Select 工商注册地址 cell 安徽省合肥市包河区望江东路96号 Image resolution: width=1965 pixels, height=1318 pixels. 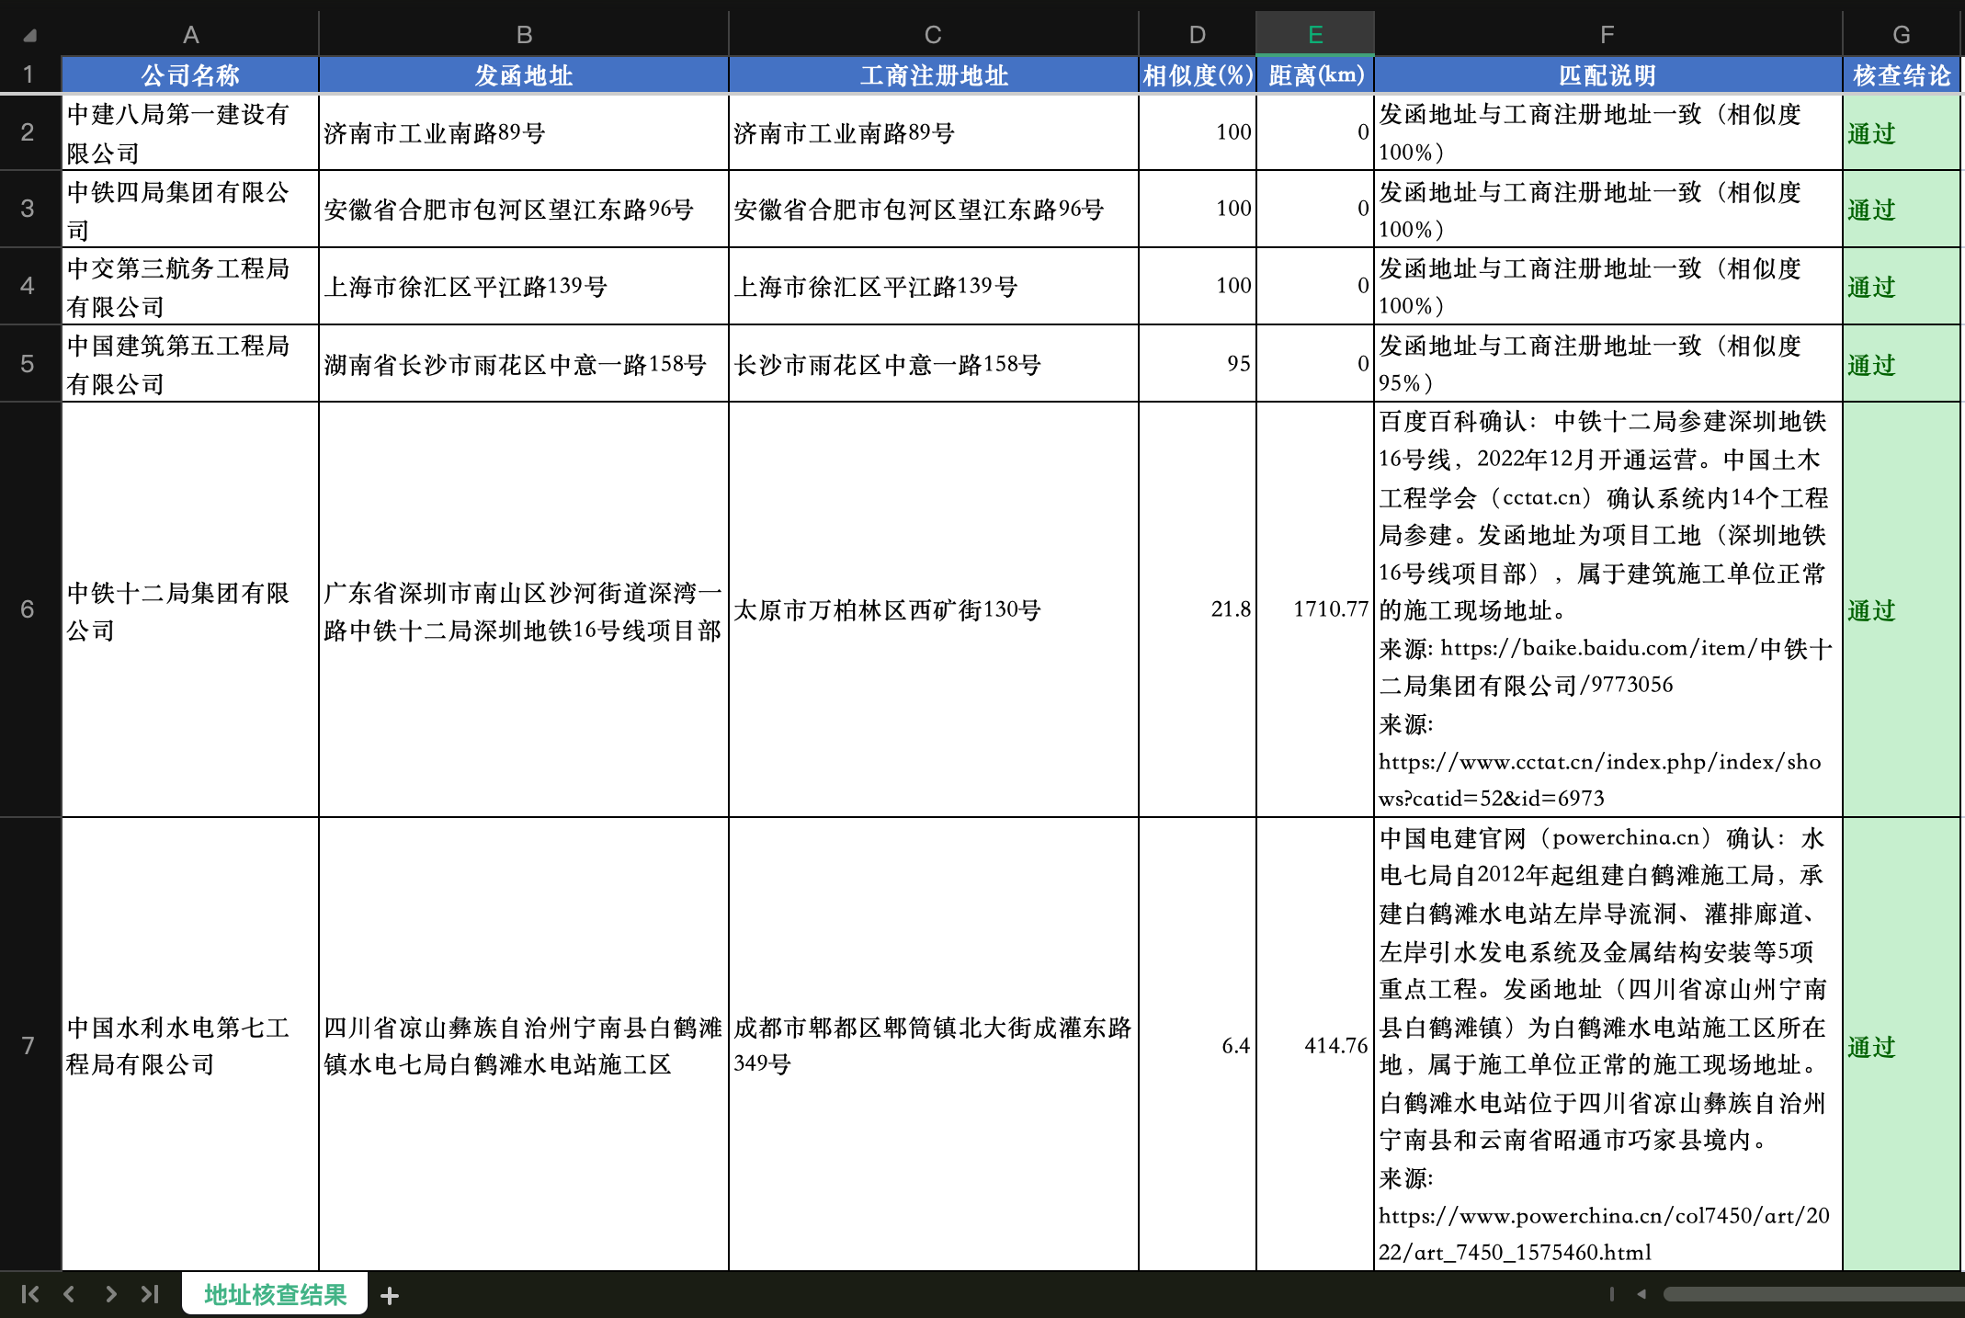click(x=934, y=210)
